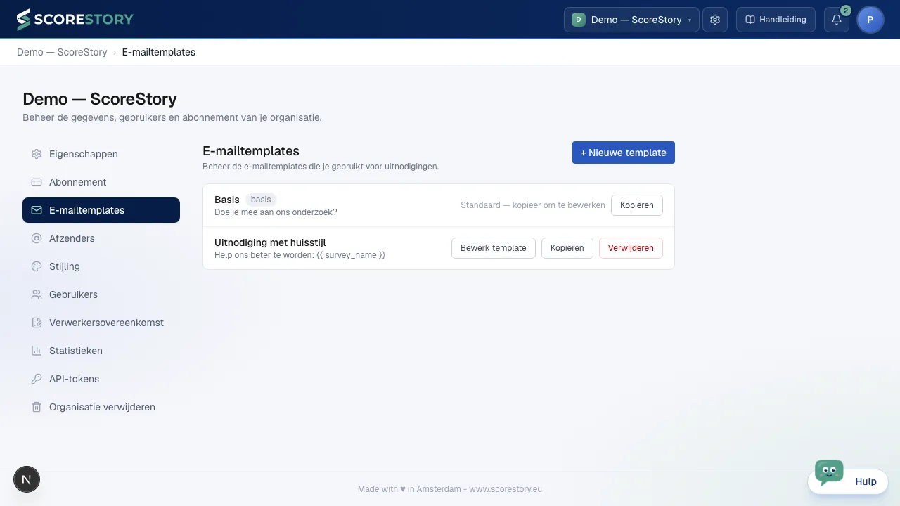Click the E-mailtemplates envelope icon

37,210
